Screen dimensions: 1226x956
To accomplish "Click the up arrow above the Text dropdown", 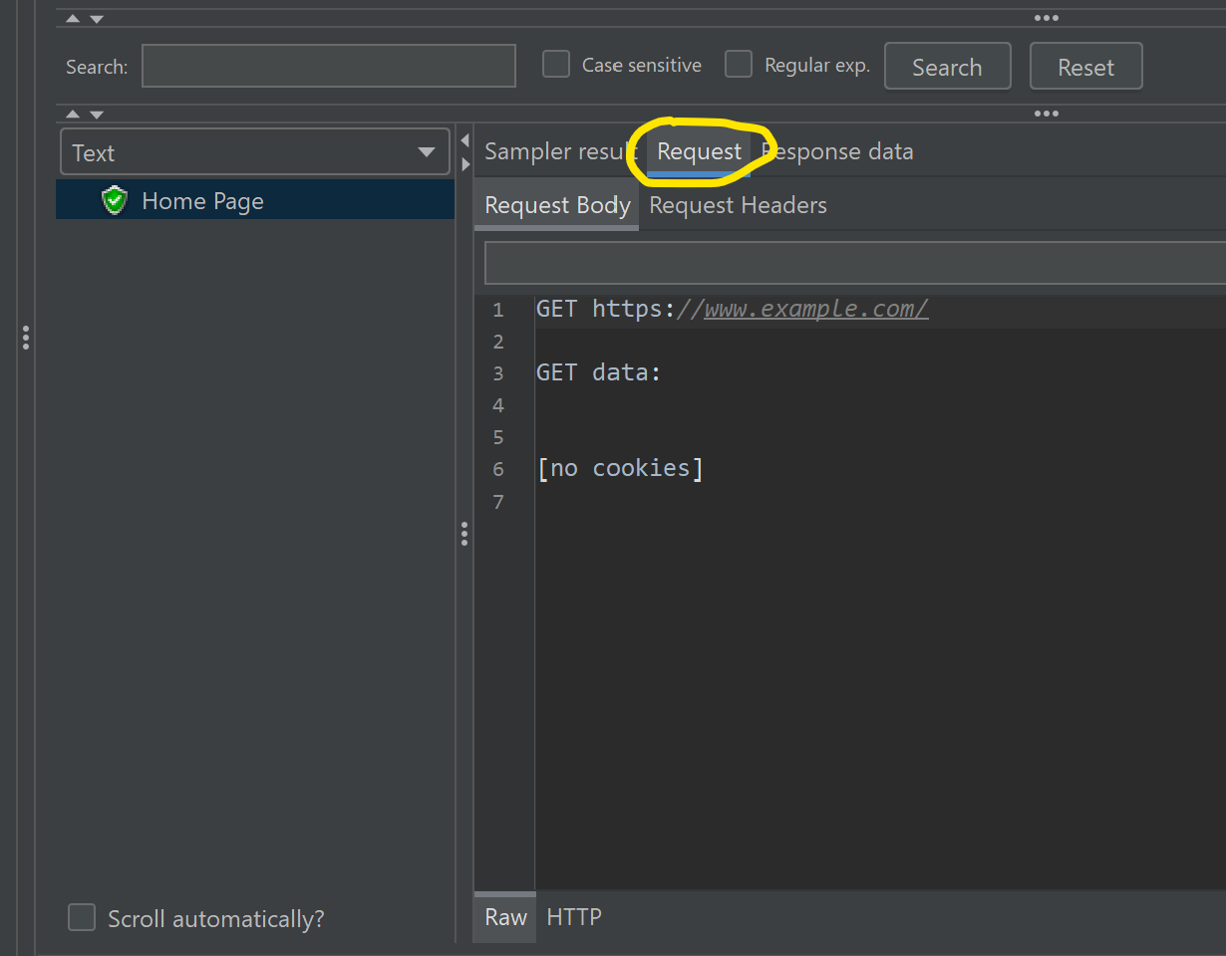I will [73, 115].
